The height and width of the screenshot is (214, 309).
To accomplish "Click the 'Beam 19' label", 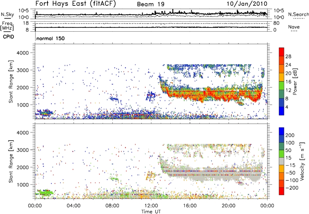I will pos(151,4).
